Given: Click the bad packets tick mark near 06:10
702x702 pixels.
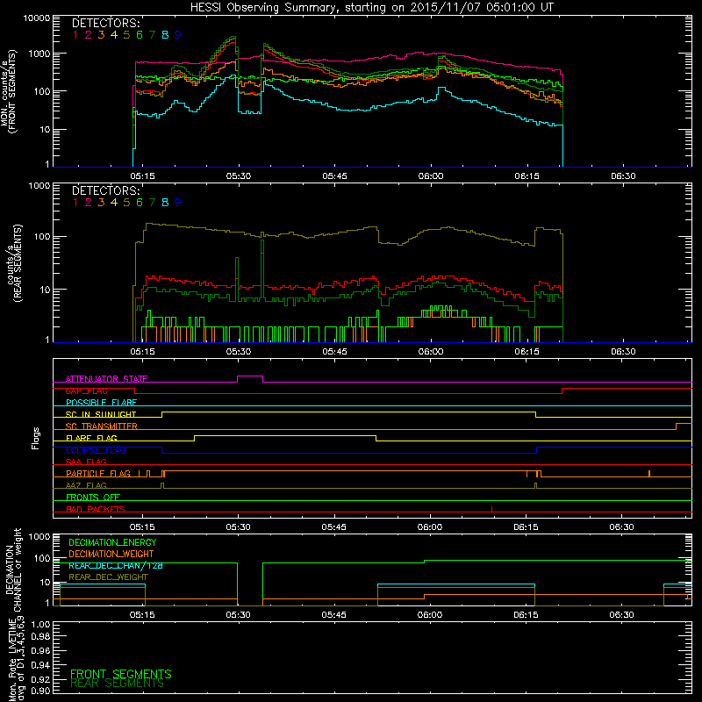Looking at the screenshot, I should click(x=491, y=509).
